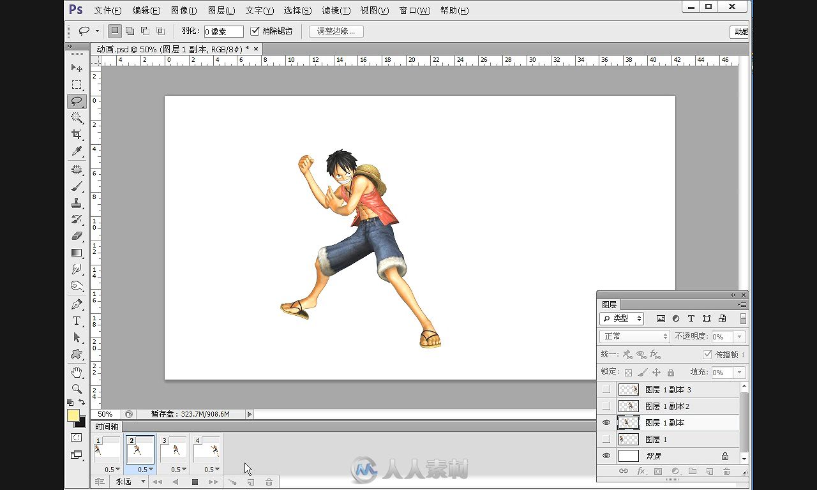Click the 羽化 feather input field

[x=223, y=31]
